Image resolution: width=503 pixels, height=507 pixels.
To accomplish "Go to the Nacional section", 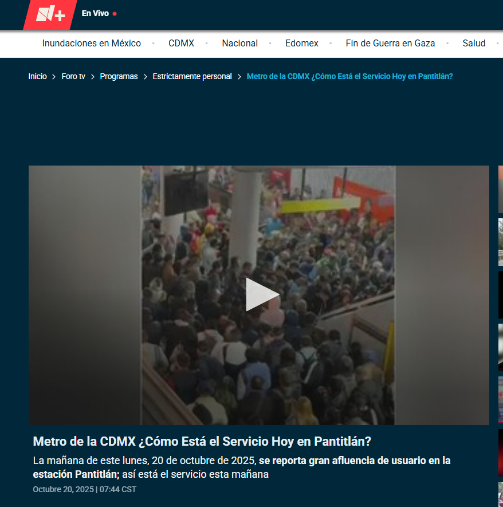I will pos(239,44).
